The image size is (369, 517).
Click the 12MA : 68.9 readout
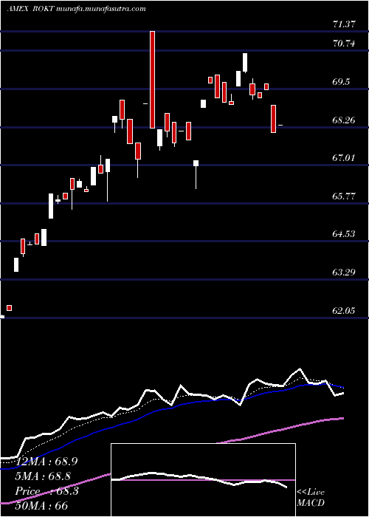[x=46, y=462]
